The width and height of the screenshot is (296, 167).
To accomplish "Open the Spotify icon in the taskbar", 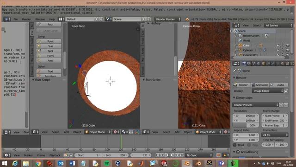I will click(x=107, y=163).
